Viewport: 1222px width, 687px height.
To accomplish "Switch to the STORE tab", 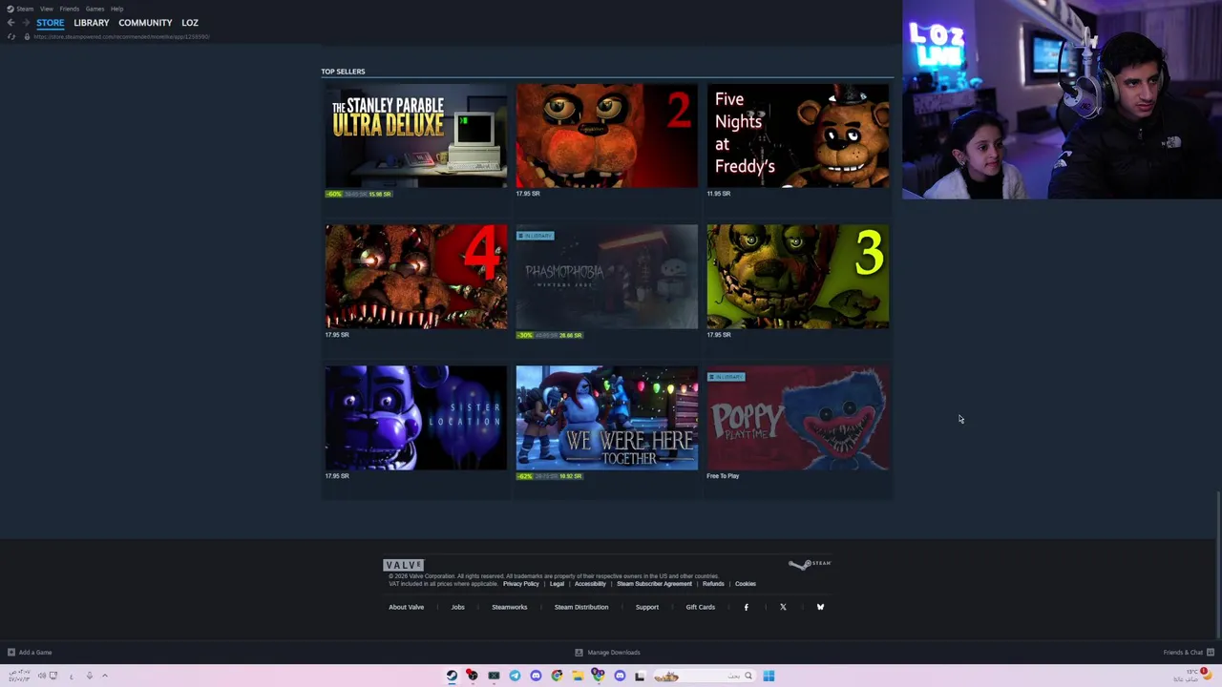I will (51, 23).
